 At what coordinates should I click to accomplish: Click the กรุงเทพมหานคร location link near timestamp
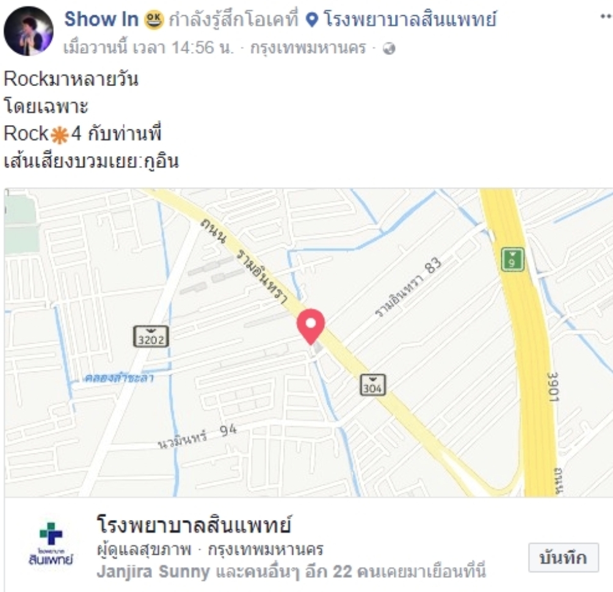point(308,48)
